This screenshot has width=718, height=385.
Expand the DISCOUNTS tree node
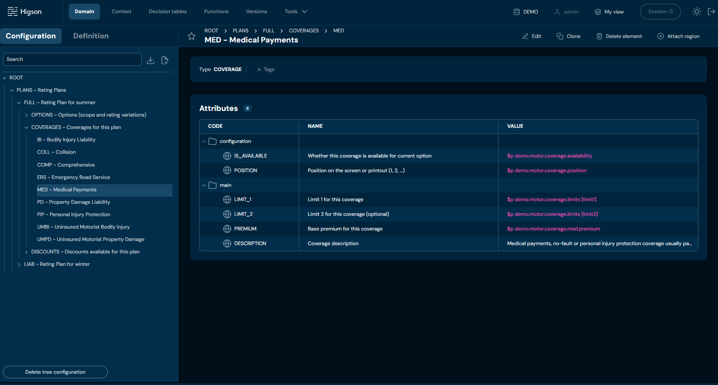click(26, 252)
